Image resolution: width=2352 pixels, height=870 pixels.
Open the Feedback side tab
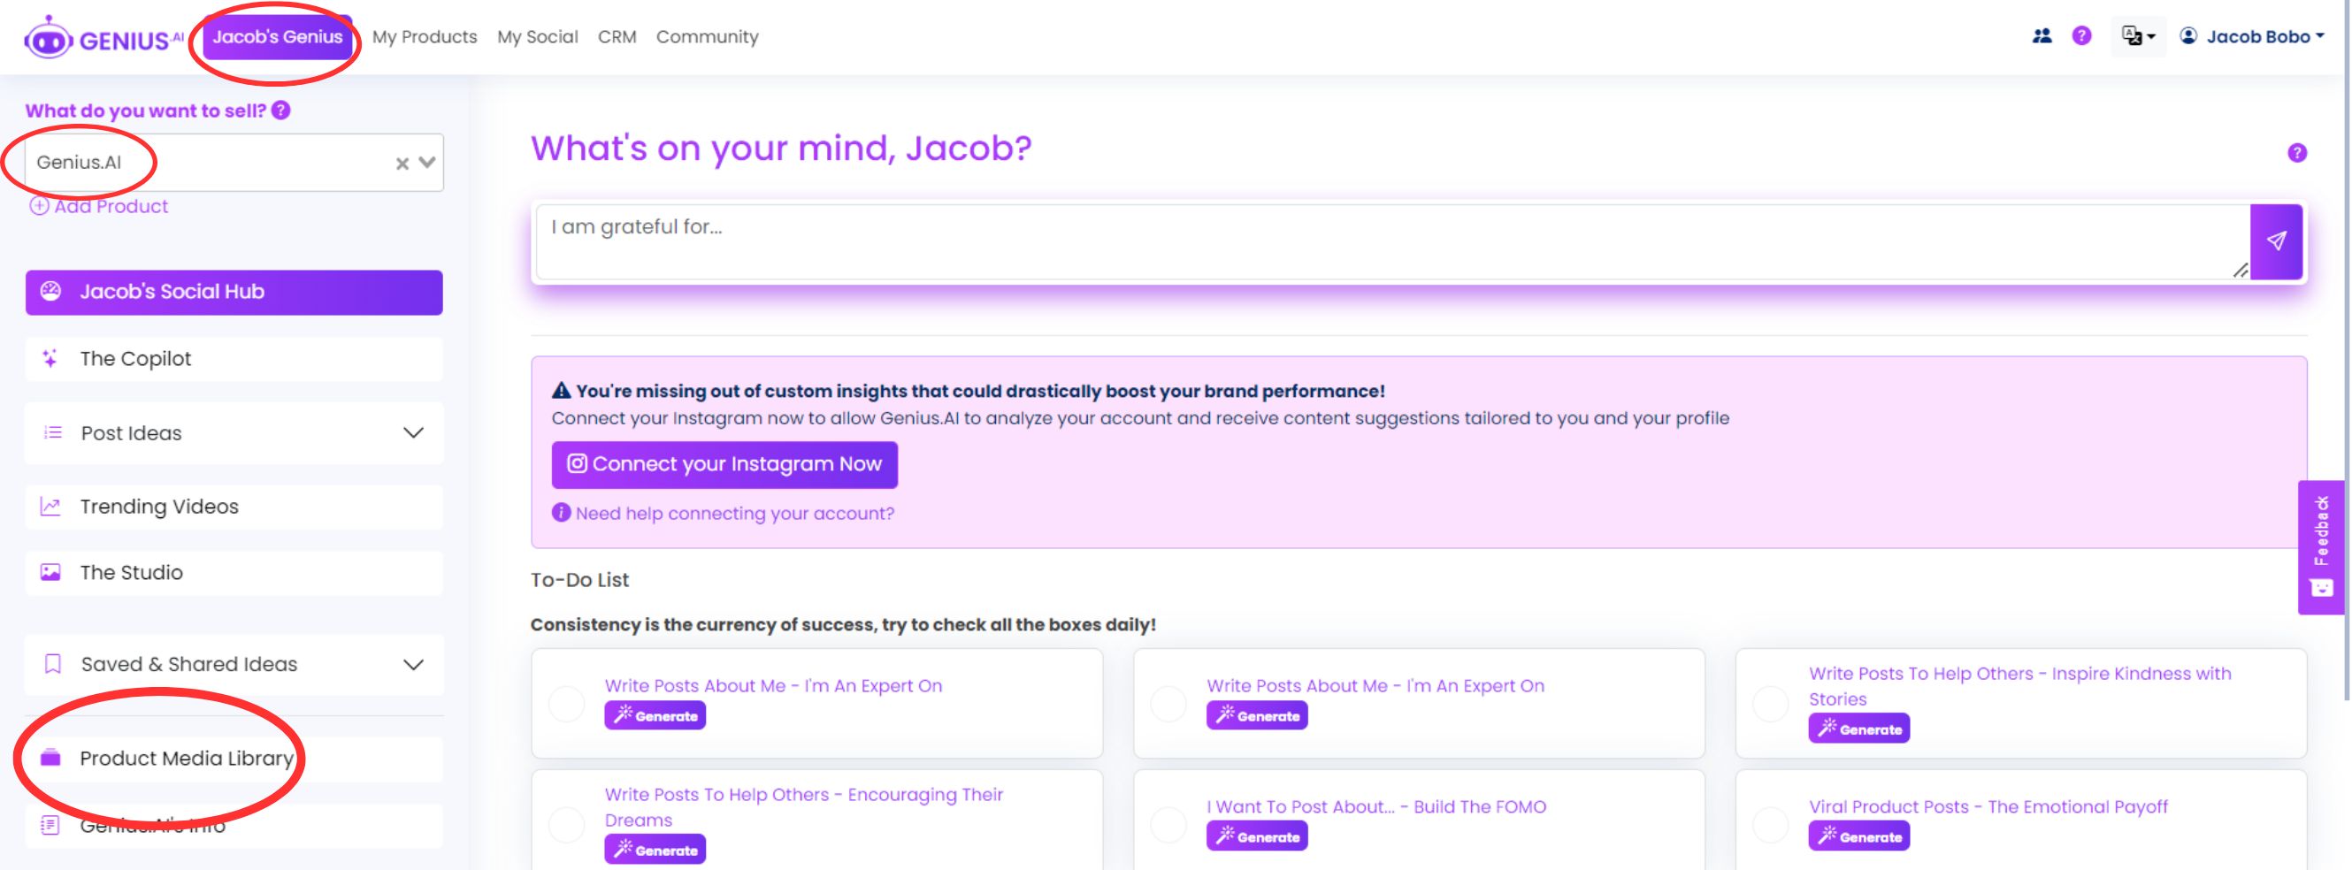(2321, 546)
